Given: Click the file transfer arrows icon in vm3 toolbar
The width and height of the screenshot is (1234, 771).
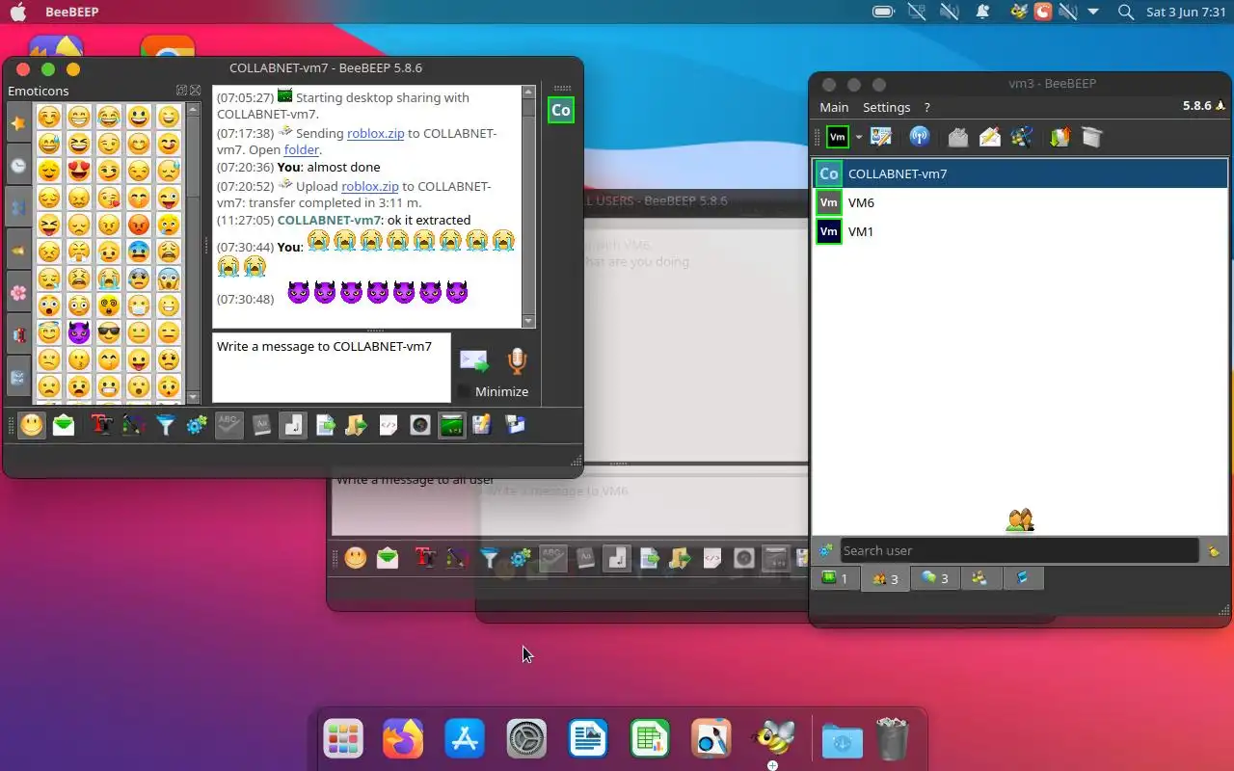Looking at the screenshot, I should point(1060,137).
